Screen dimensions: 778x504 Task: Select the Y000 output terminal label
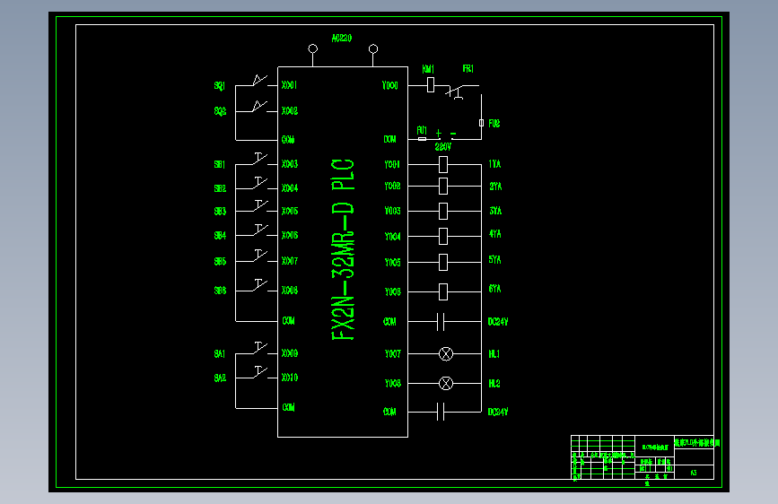390,85
